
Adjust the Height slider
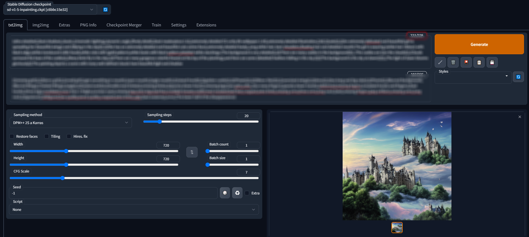[94, 165]
